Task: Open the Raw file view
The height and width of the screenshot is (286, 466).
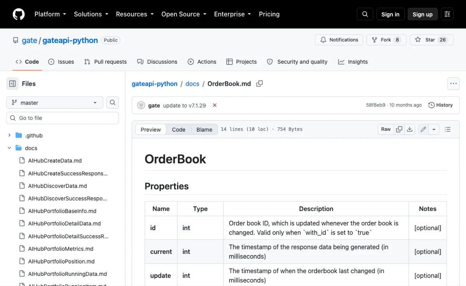Action: [x=386, y=129]
